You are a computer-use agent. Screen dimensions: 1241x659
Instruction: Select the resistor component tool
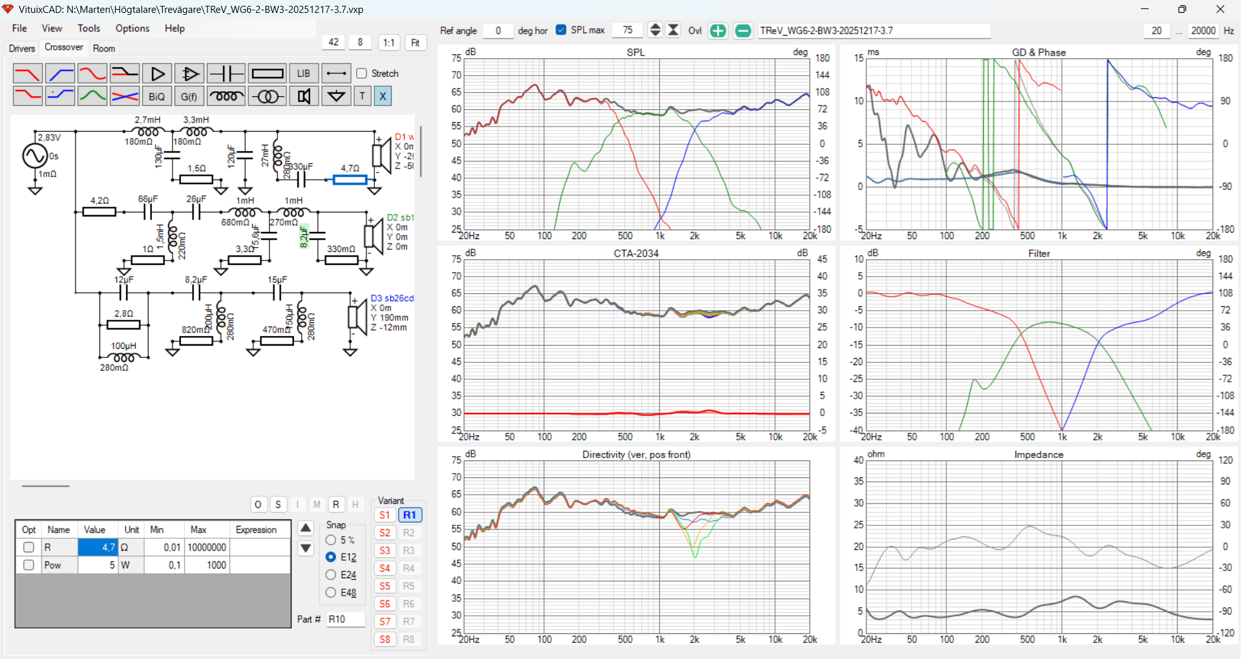tap(267, 74)
